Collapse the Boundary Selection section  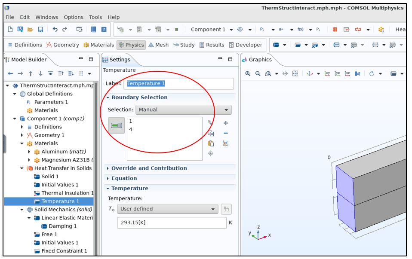[108, 98]
